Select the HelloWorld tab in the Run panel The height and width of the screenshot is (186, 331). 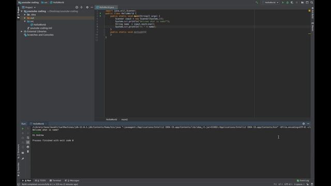(38, 124)
